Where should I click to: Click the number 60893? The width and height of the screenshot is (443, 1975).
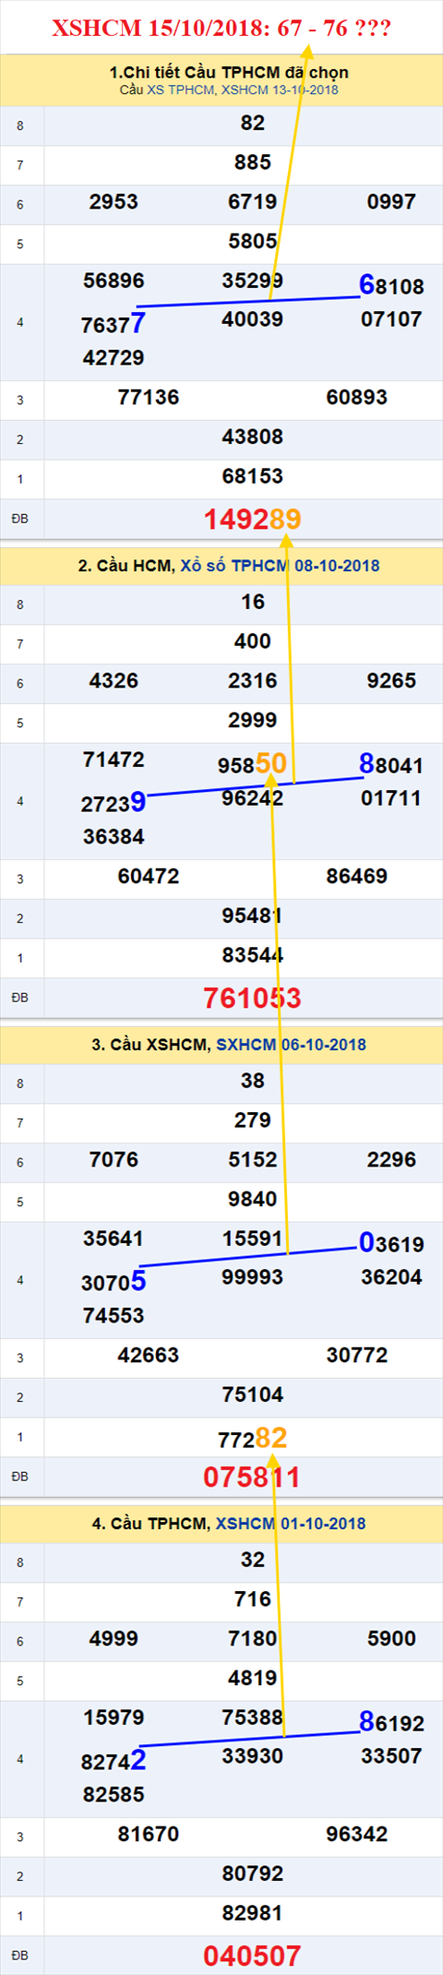(356, 399)
